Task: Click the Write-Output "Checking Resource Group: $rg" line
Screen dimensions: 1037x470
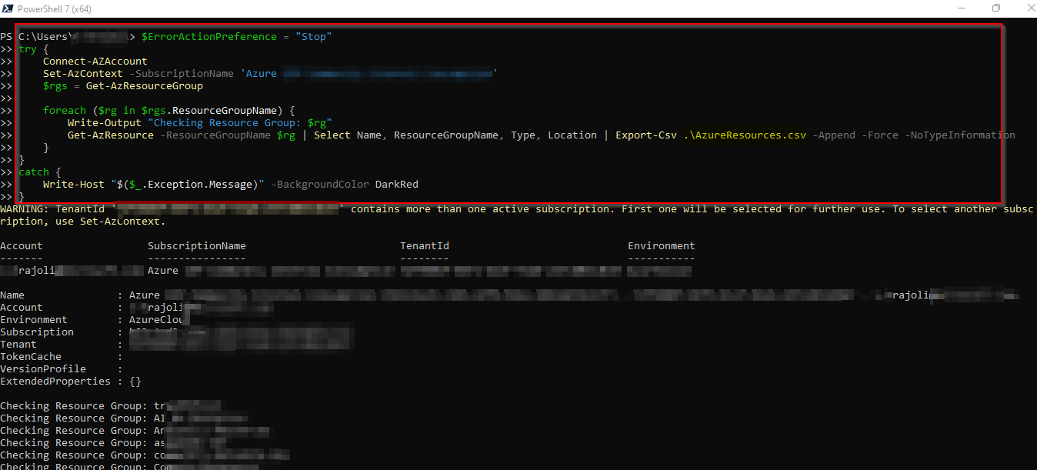Action: point(200,123)
